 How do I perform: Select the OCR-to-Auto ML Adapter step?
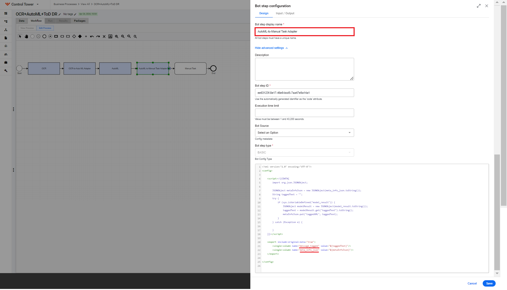click(x=79, y=68)
